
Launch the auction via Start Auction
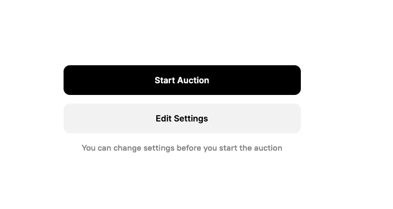click(x=182, y=80)
